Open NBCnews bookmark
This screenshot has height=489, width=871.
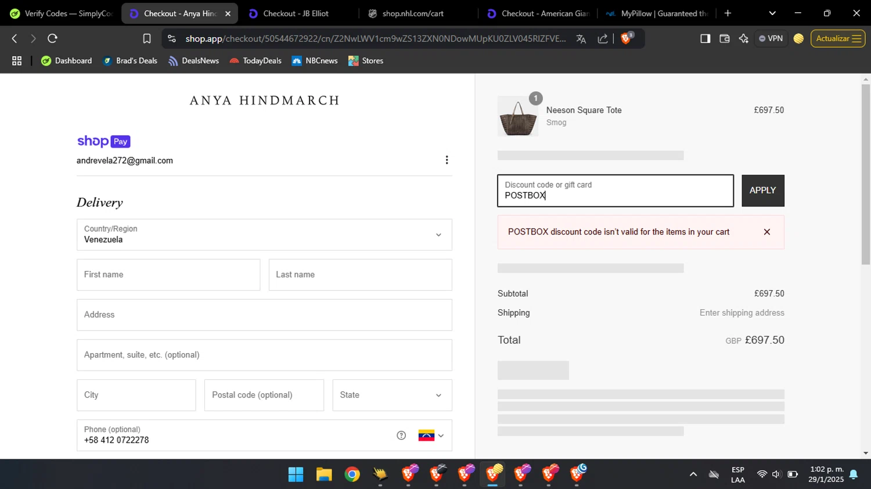coord(315,61)
